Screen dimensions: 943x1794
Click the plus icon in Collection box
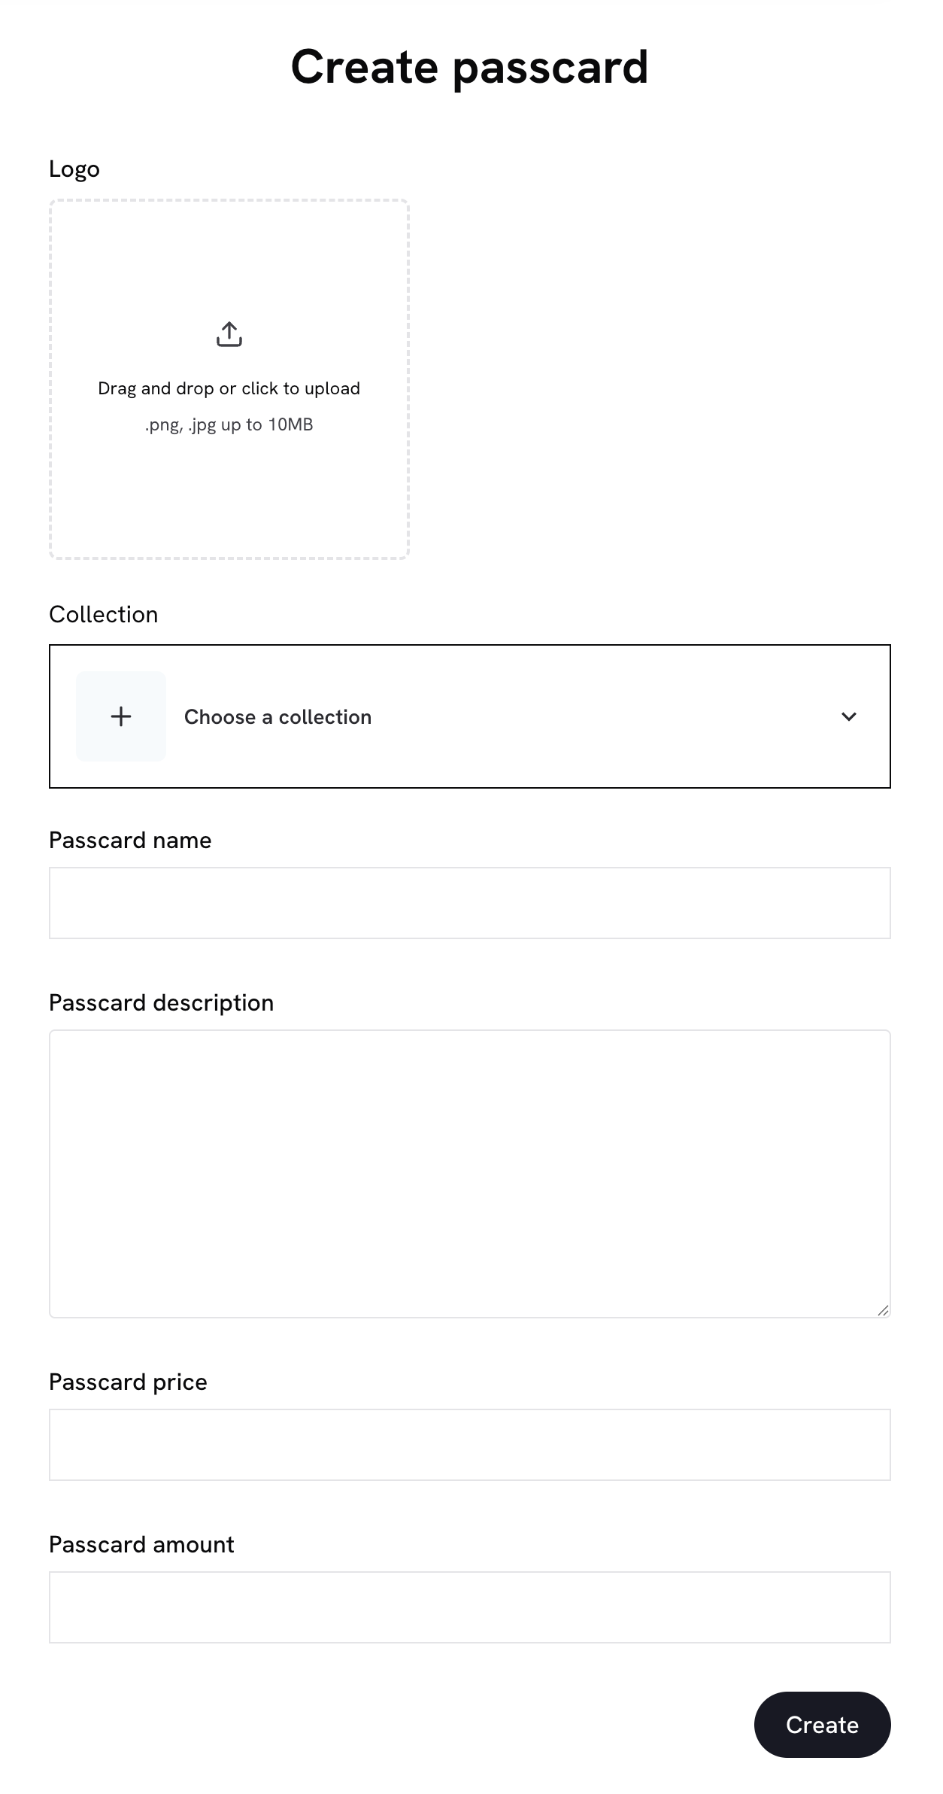(x=121, y=716)
